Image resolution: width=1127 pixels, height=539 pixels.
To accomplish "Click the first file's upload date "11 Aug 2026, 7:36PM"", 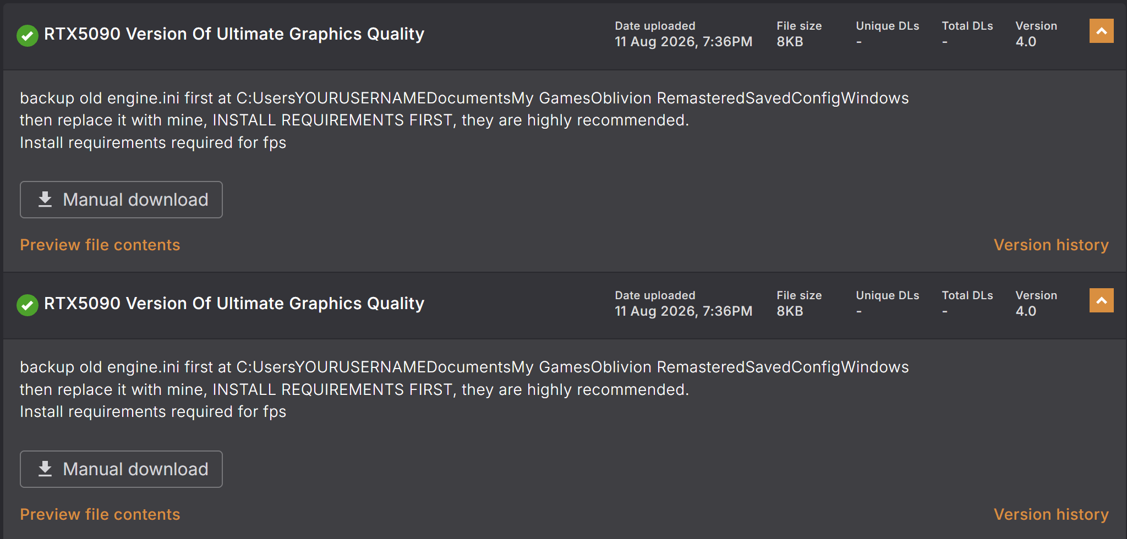I will (x=683, y=42).
